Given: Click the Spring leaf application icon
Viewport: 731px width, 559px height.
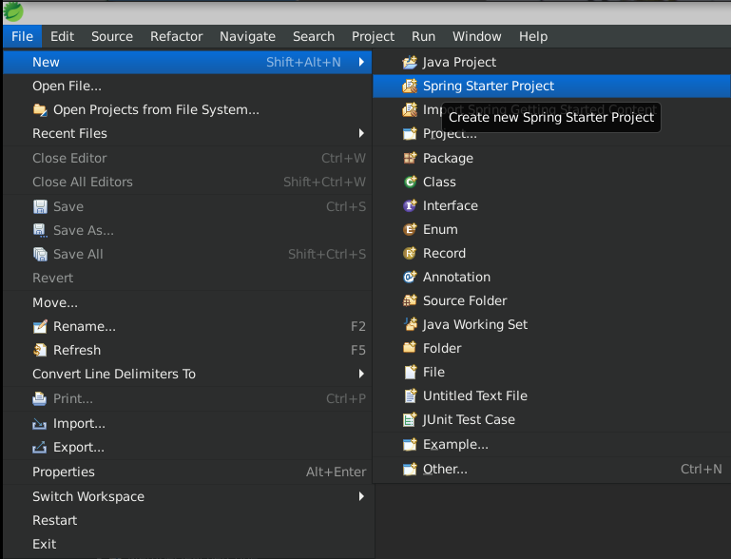Looking at the screenshot, I should coord(13,11).
